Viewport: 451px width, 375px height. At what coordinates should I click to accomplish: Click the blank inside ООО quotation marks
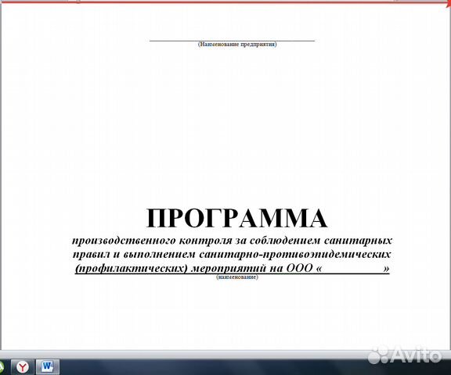352,269
